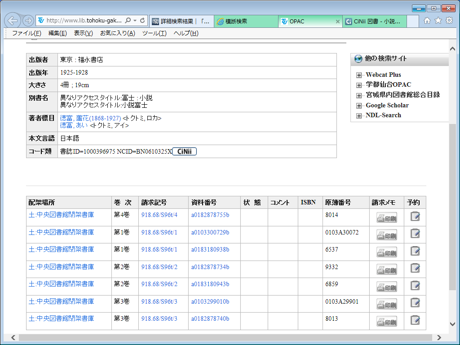
Task: Open address bar dropdown arrow
Action: coord(135,21)
